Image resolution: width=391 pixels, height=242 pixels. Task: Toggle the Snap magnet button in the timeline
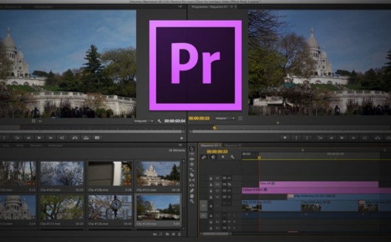point(213,157)
